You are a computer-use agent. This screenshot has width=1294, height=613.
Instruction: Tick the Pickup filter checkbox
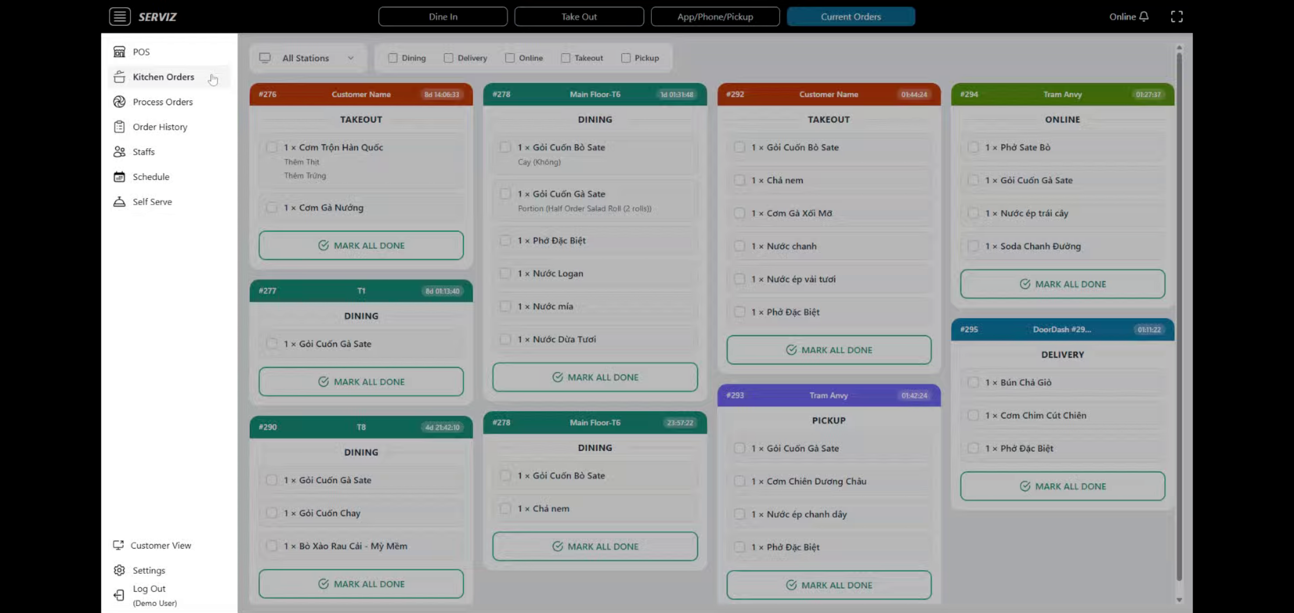pos(626,58)
